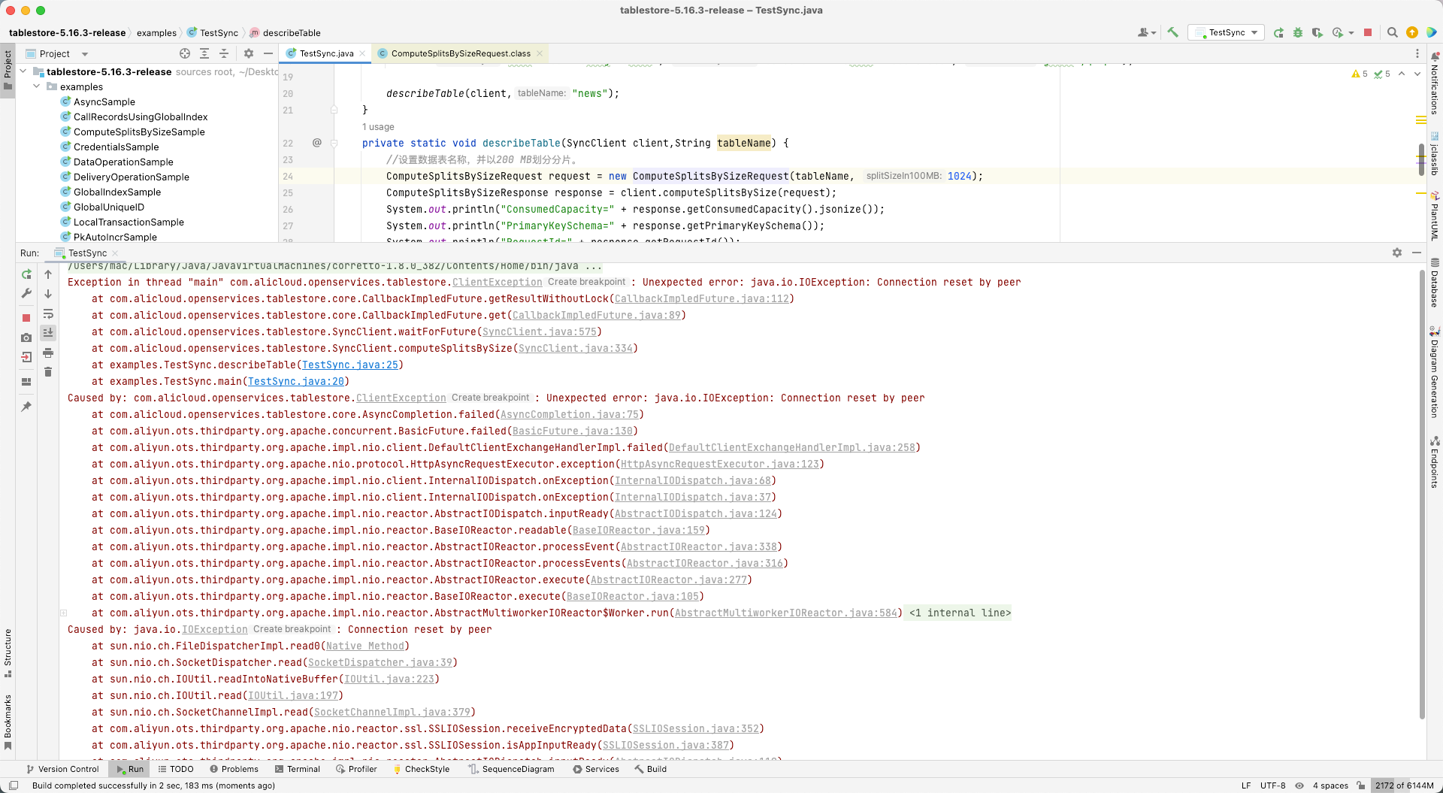Open the TestSync run configuration dropdown

(x=1227, y=32)
